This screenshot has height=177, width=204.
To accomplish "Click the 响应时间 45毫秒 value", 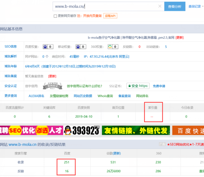I will [74, 57].
